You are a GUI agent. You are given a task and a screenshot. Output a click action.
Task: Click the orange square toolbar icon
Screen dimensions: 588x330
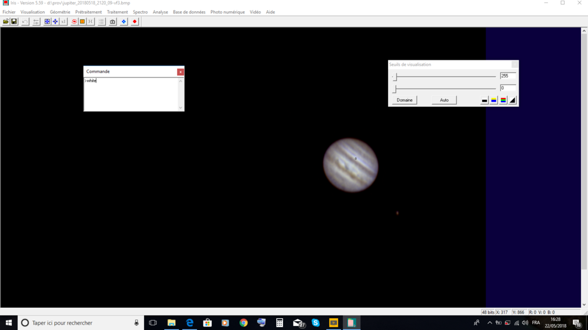coord(82,22)
